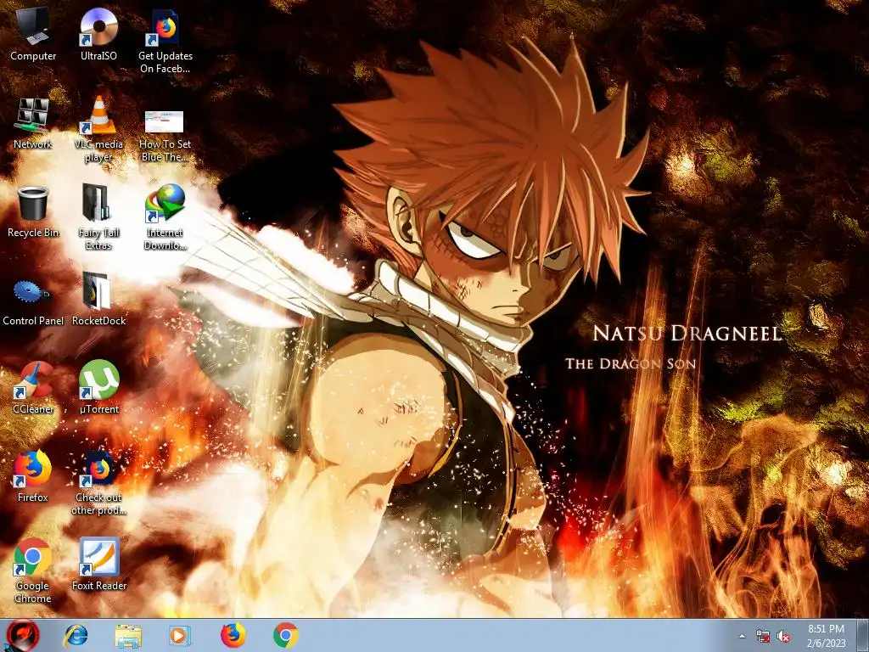Select the Google Chrome desktop shortcut
The height and width of the screenshot is (652, 869).
(33, 570)
